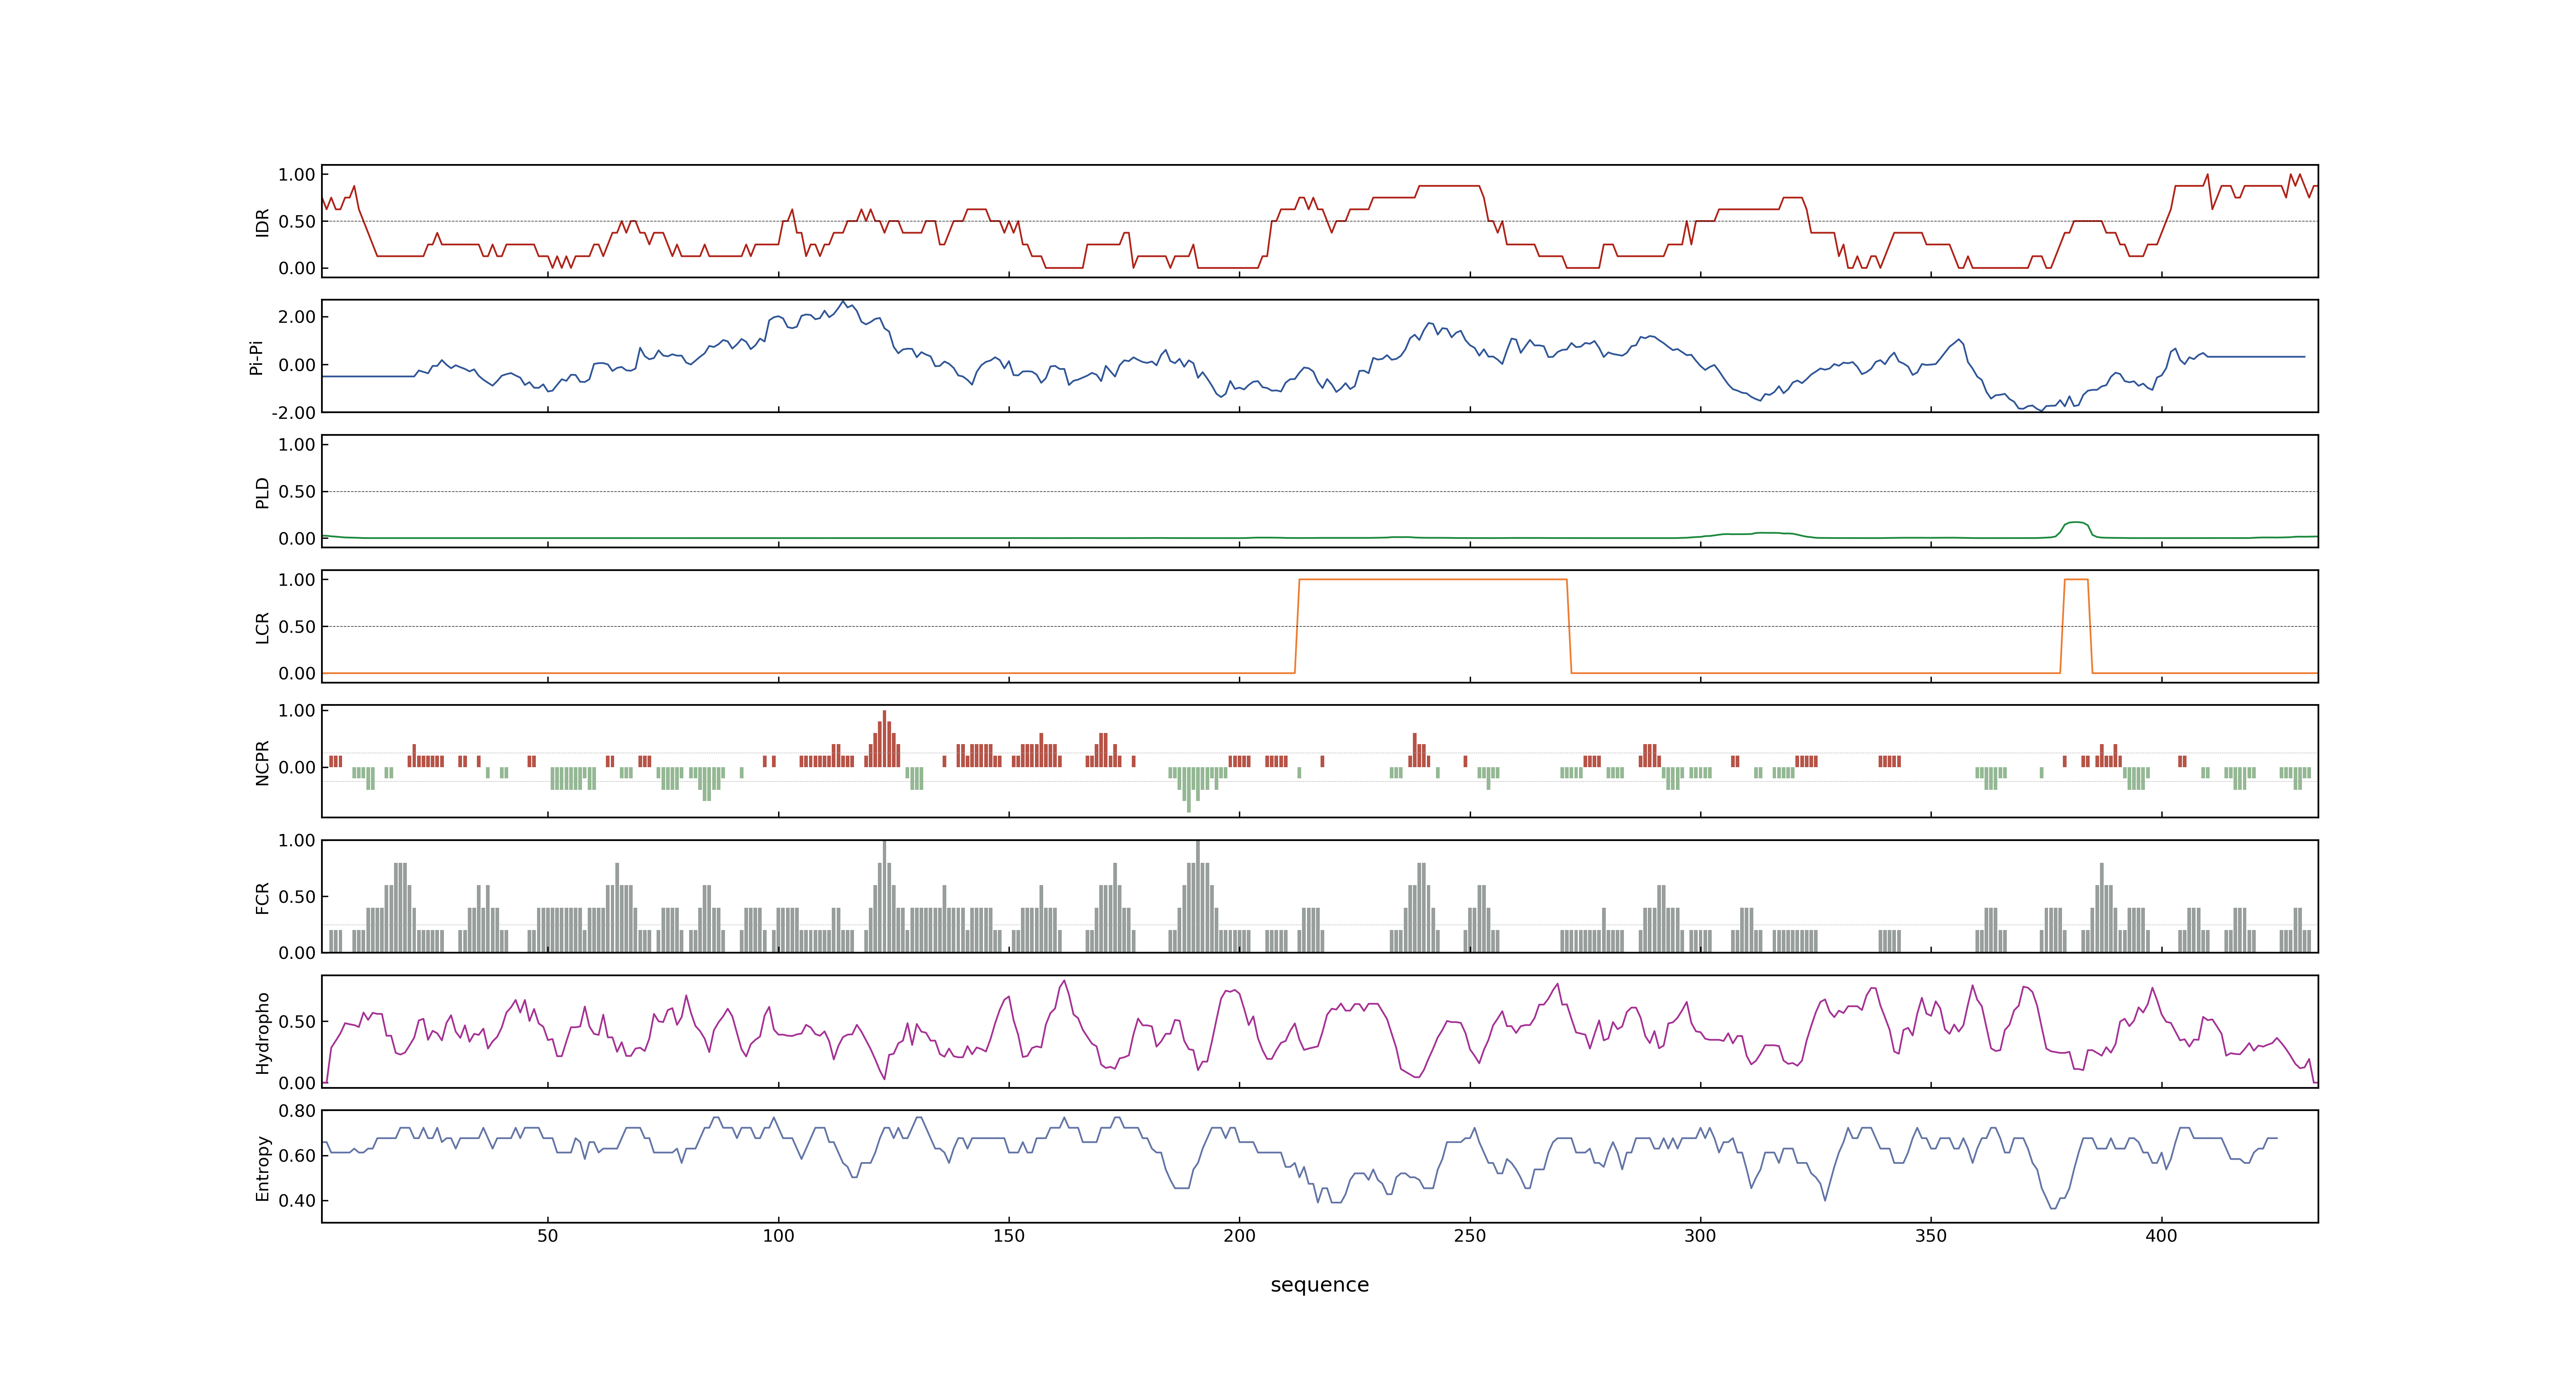Click the 0.40 tick on Entropy axis

click(297, 1201)
